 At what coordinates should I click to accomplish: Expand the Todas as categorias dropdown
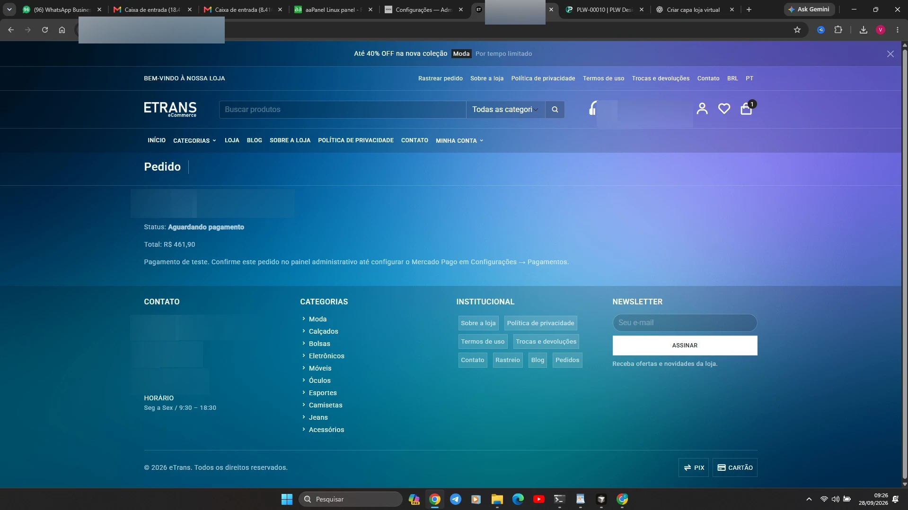(x=505, y=109)
